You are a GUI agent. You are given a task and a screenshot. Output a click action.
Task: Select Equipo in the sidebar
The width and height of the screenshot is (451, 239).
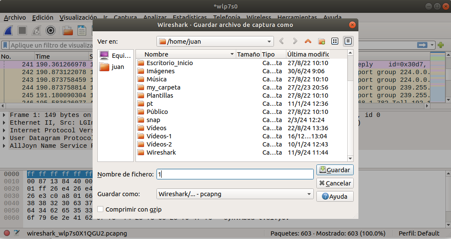(x=115, y=55)
